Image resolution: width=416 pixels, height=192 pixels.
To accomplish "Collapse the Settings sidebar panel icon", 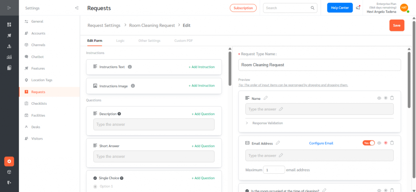I will pos(77,8).
